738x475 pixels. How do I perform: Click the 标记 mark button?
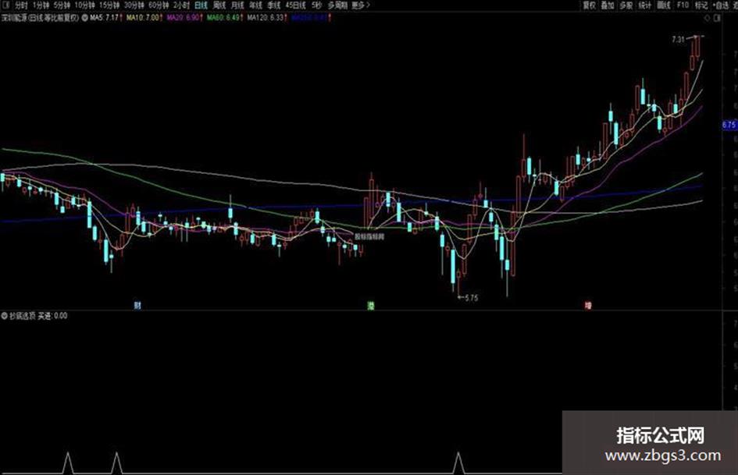click(x=701, y=5)
